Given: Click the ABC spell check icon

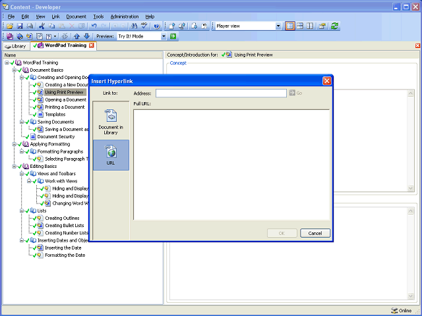Looking at the screenshot, I should pyautogui.click(x=144, y=26).
